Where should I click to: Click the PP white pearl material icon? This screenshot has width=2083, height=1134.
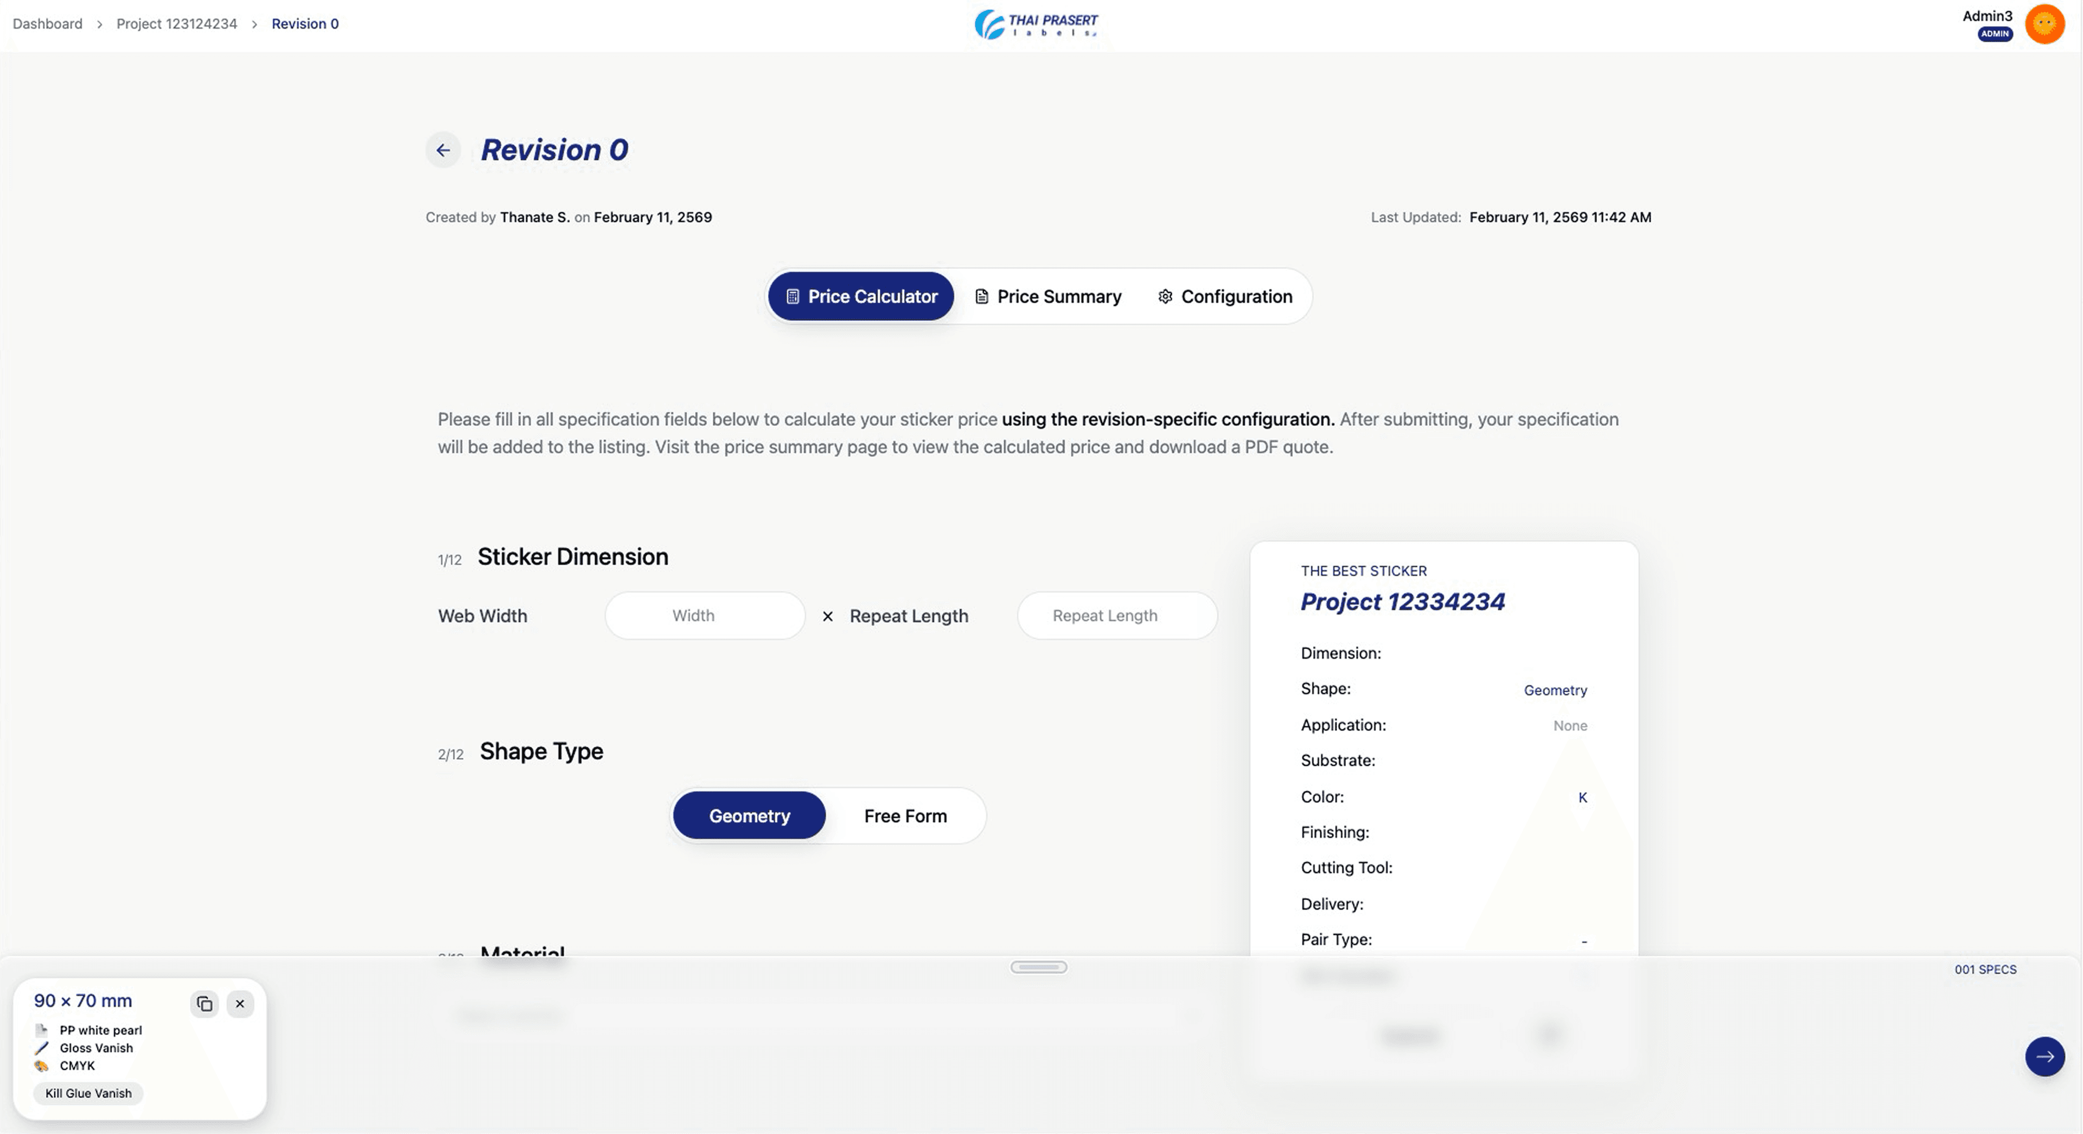click(41, 1030)
